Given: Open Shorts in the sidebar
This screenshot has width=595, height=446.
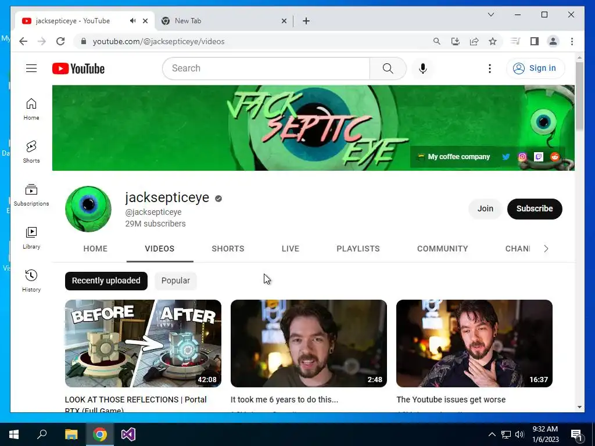Looking at the screenshot, I should click(31, 152).
